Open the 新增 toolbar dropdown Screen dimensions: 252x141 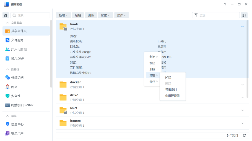[x=63, y=15]
